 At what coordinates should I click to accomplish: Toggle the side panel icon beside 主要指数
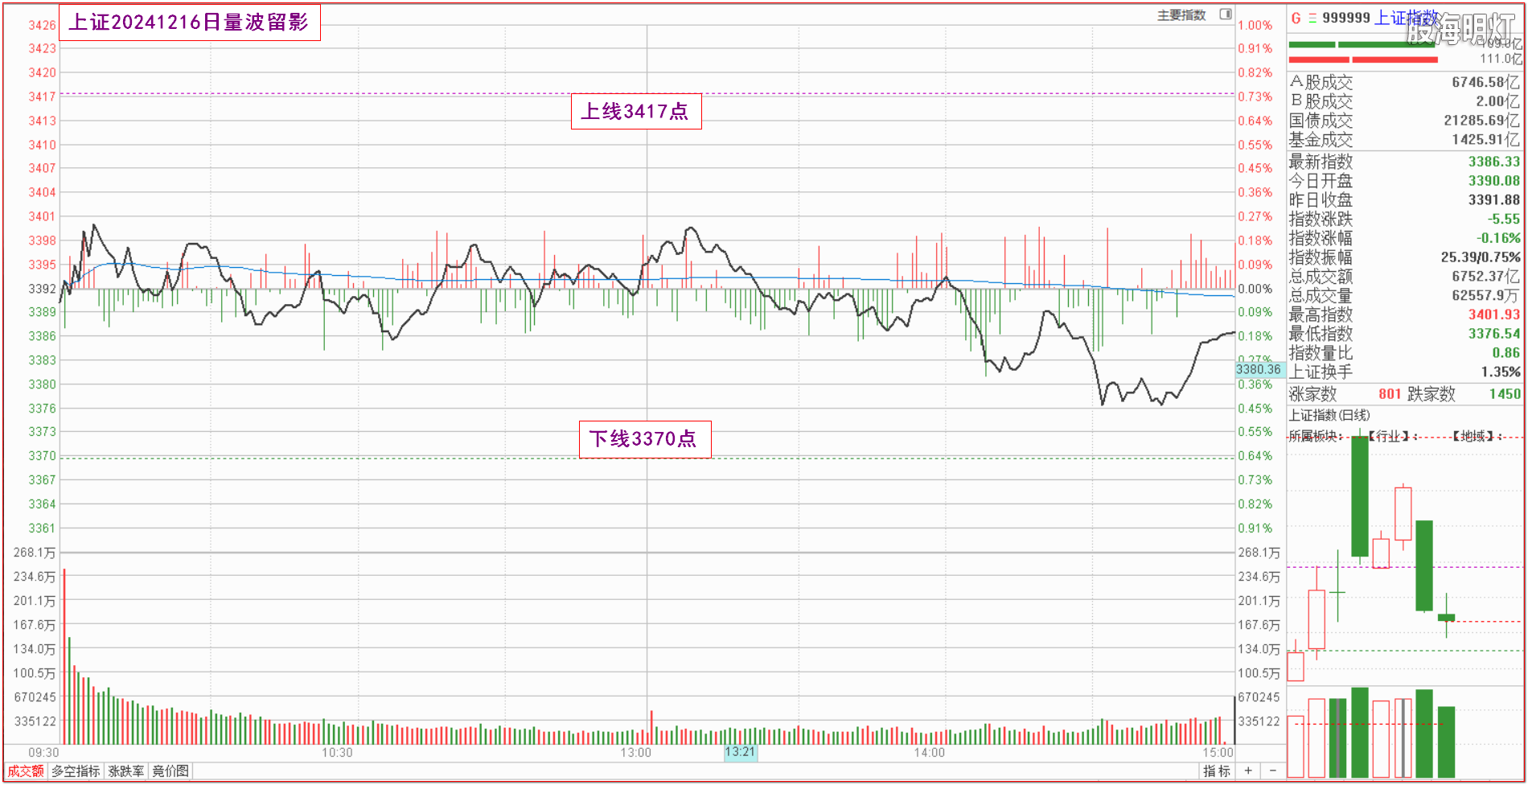(x=1226, y=14)
